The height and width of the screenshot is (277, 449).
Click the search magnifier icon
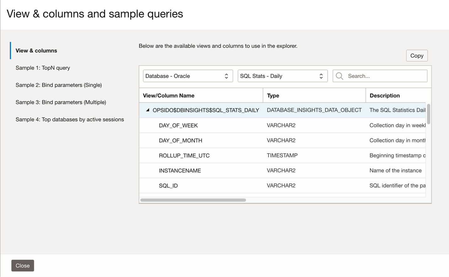[x=339, y=76]
